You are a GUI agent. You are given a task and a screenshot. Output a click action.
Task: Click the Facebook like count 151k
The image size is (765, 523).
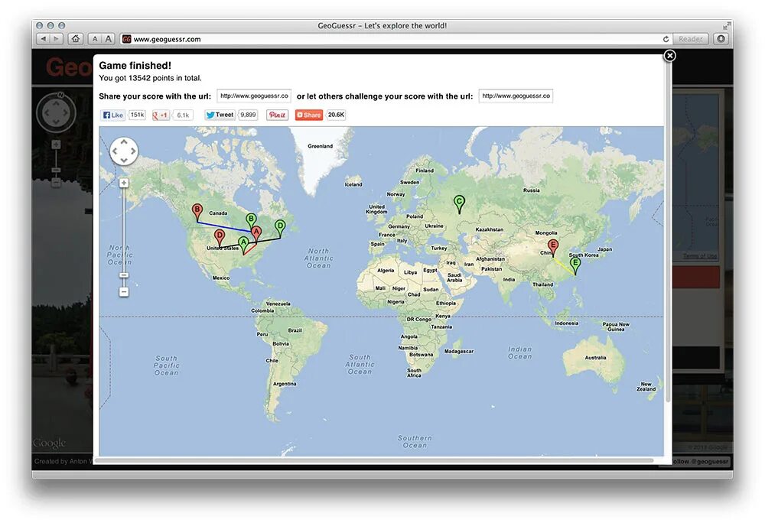137,115
